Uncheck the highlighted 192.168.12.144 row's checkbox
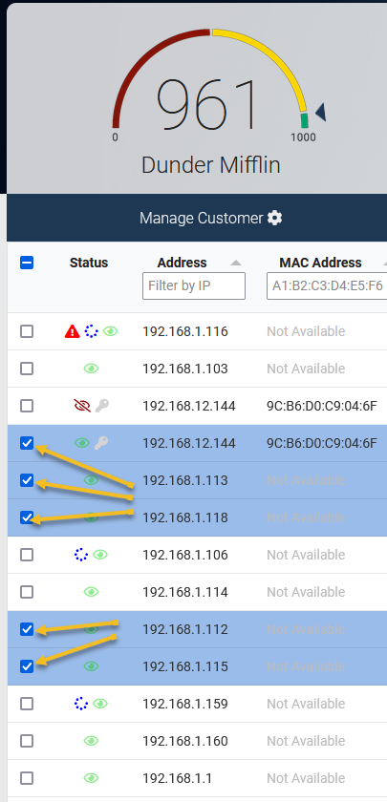The image size is (387, 802). click(x=27, y=443)
